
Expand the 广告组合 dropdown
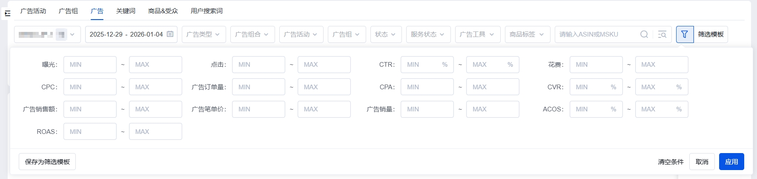[252, 34]
